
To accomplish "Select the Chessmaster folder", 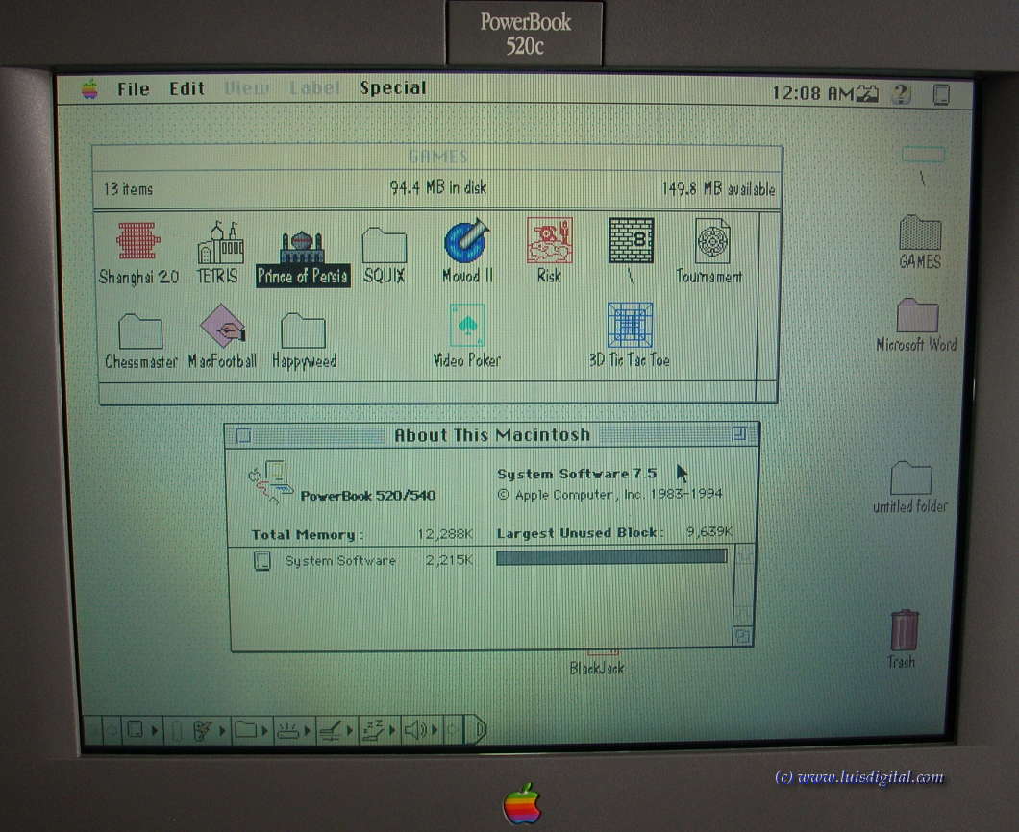I will coord(140,331).
